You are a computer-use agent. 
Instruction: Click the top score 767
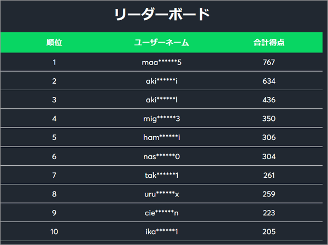coord(269,62)
